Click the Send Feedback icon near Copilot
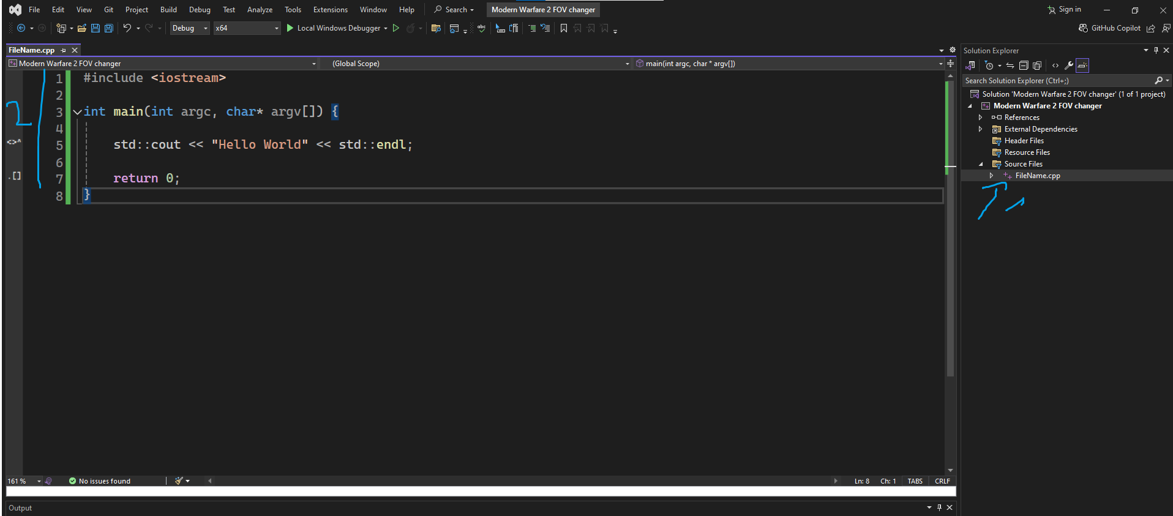The width and height of the screenshot is (1173, 516). (1166, 28)
